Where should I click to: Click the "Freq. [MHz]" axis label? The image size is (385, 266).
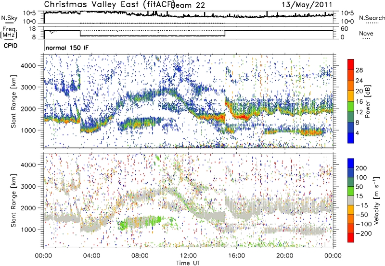coord(9,33)
